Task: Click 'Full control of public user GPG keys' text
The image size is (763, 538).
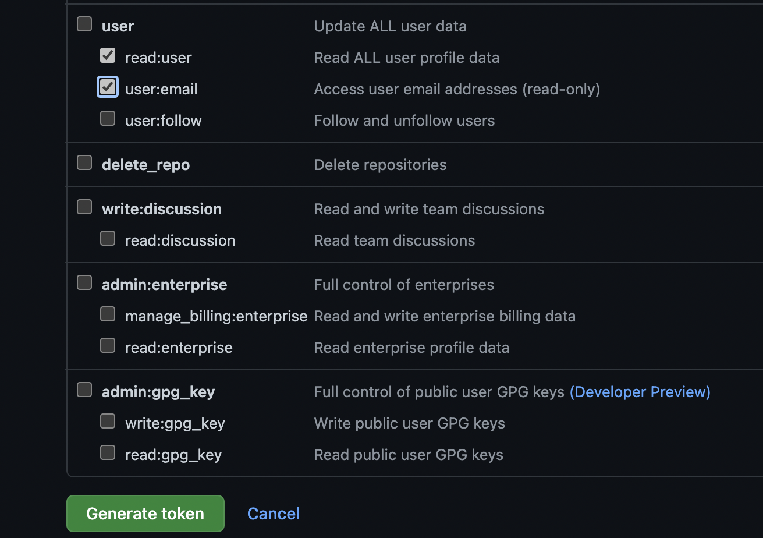Action: 439,392
